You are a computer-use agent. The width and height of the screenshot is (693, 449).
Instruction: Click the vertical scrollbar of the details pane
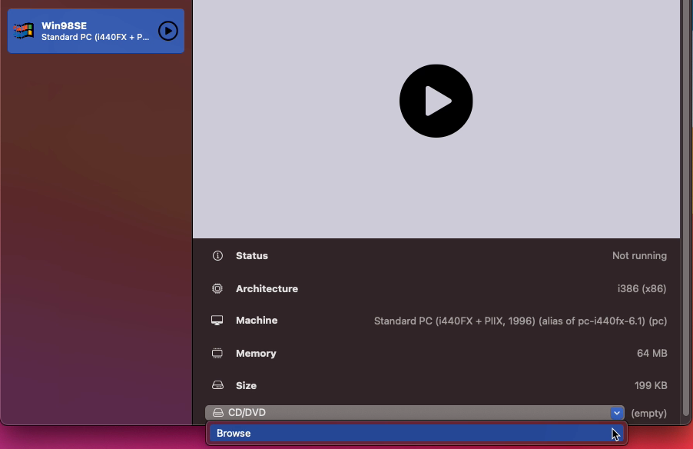[686, 208]
